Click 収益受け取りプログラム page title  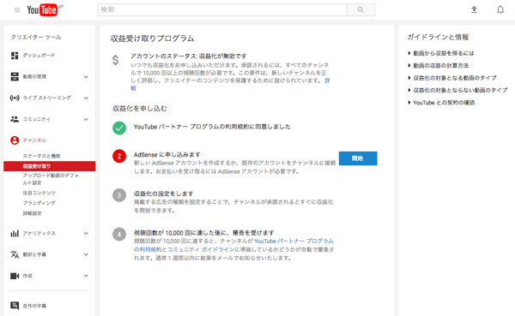[x=153, y=39]
